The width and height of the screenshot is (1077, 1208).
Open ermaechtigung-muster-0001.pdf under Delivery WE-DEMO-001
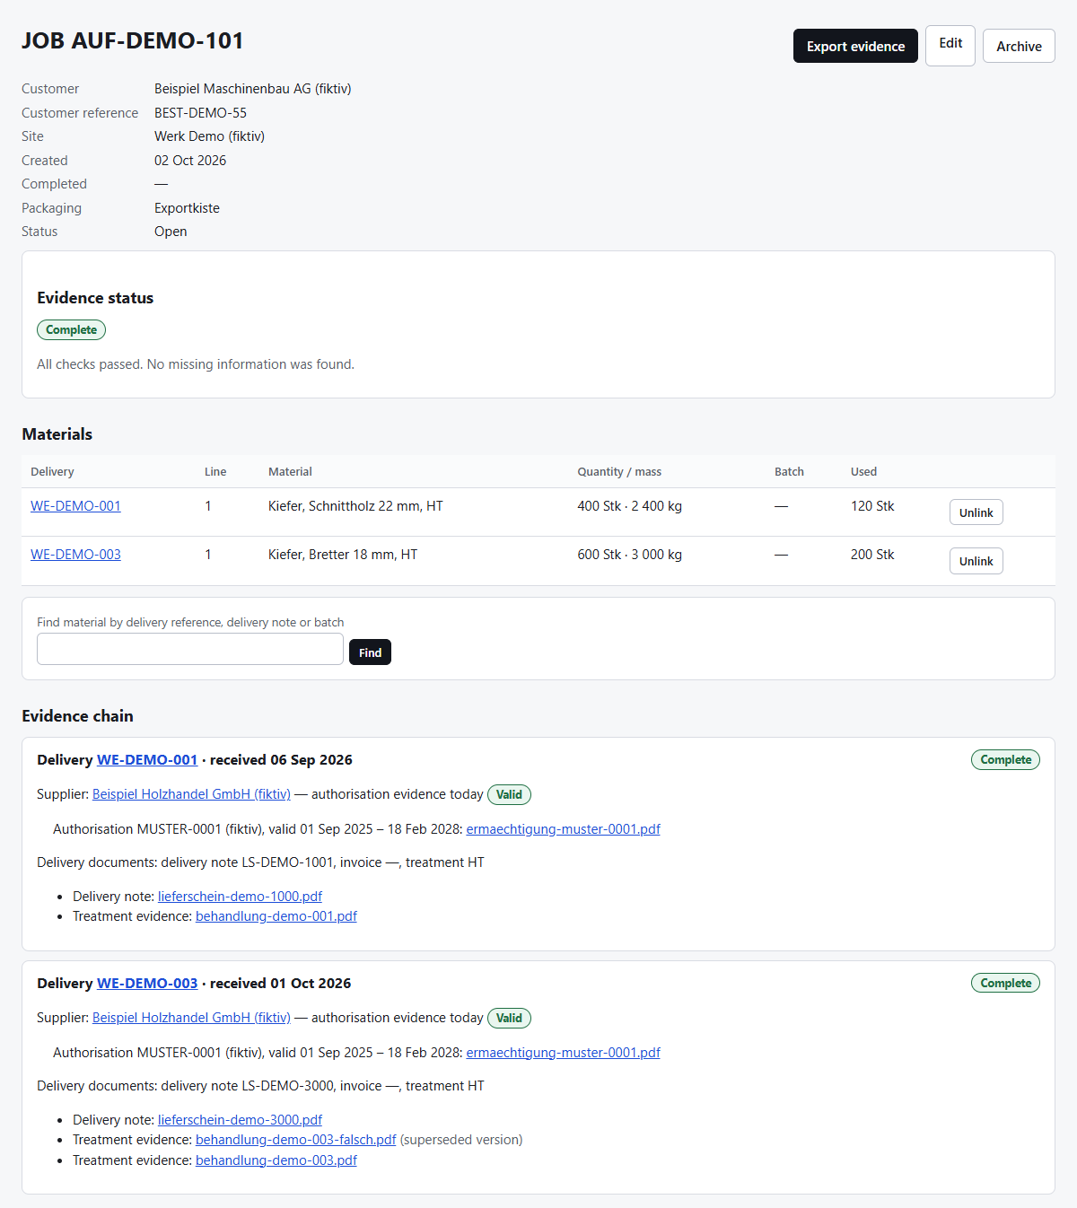point(563,829)
